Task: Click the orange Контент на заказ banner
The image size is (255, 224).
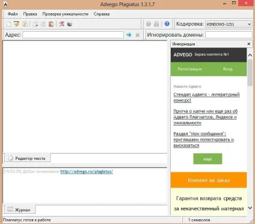Action: pyautogui.click(x=209, y=180)
